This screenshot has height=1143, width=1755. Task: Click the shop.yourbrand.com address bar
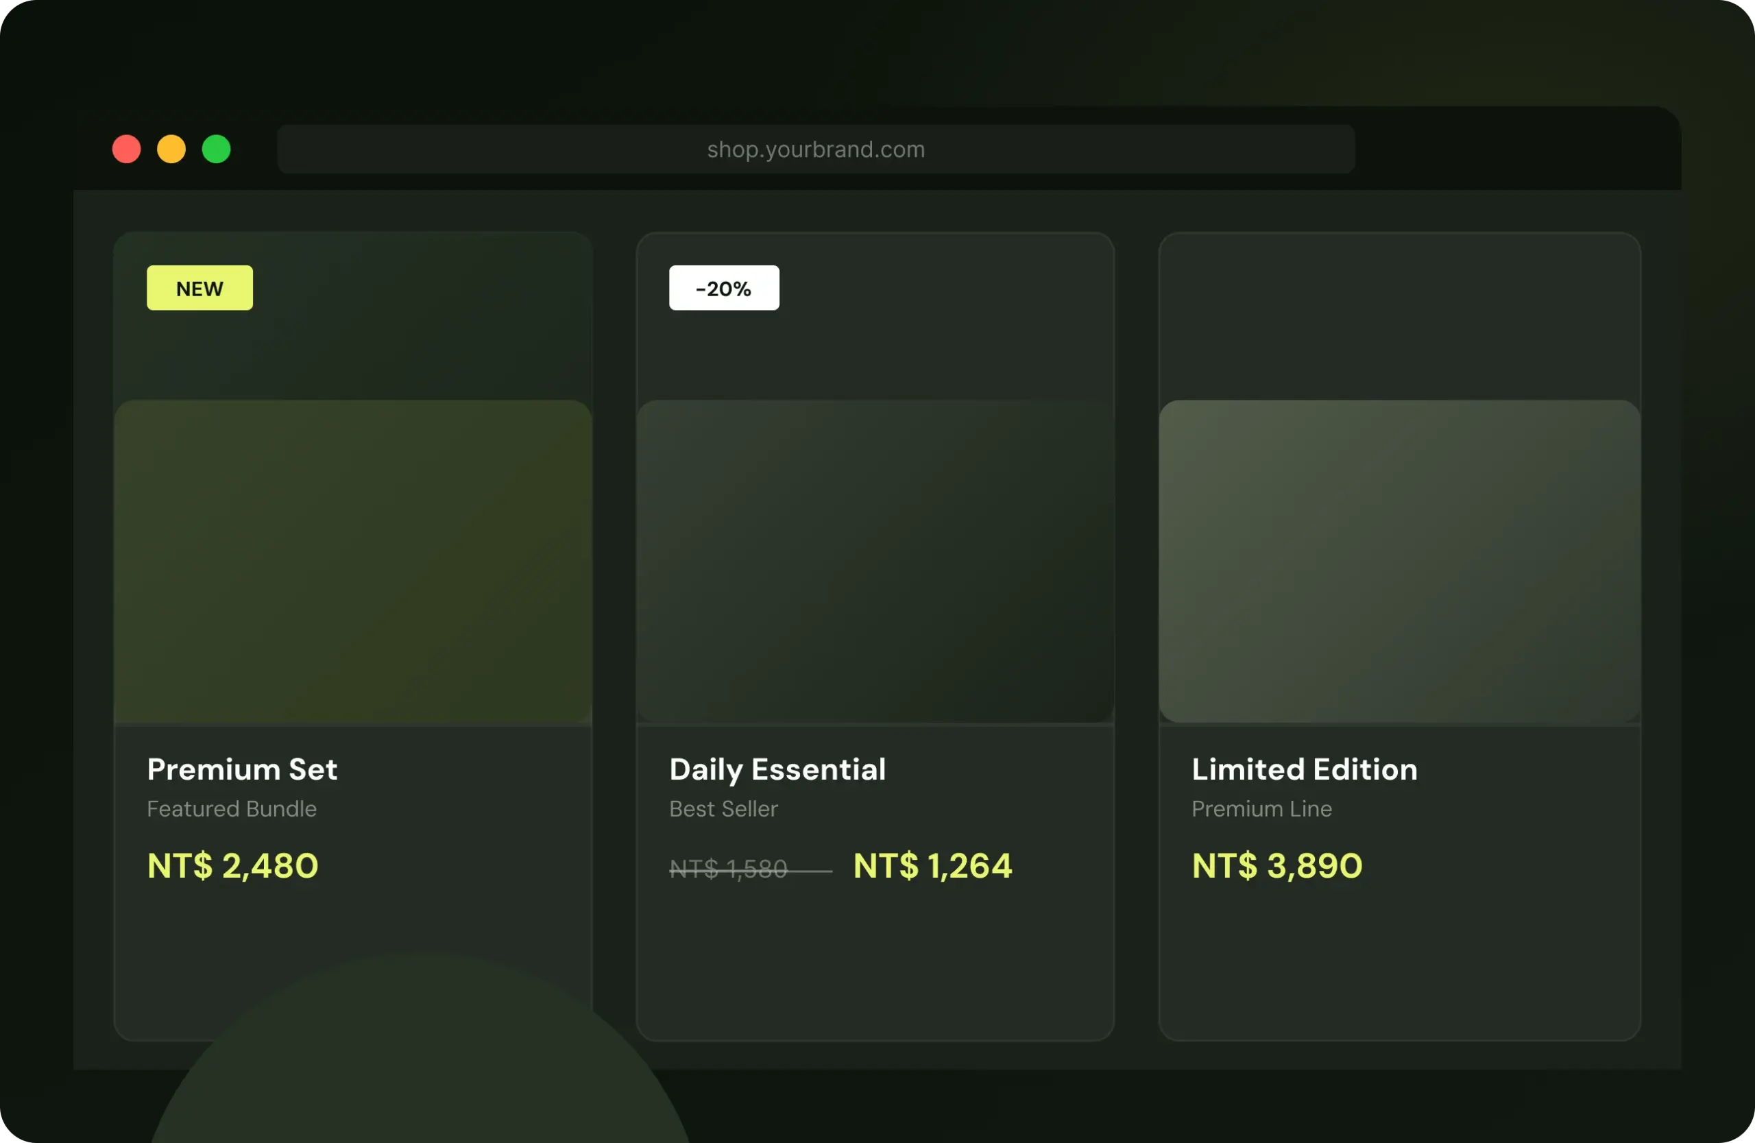pyautogui.click(x=816, y=149)
